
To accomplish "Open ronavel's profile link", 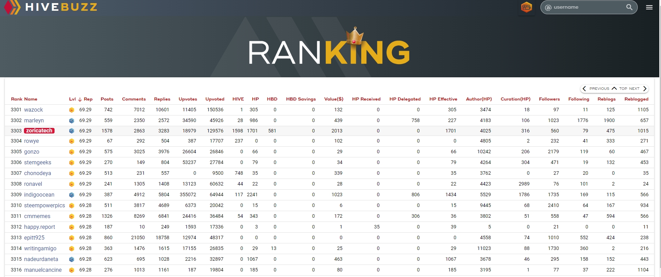I will point(33,184).
